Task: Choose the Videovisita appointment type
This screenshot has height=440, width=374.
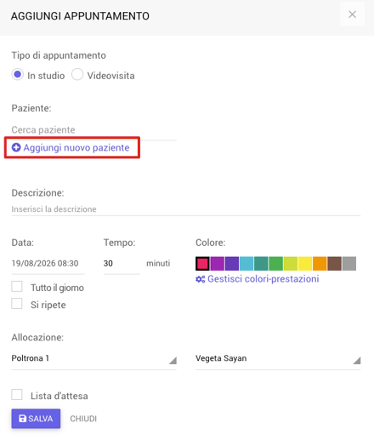Action: click(x=77, y=75)
